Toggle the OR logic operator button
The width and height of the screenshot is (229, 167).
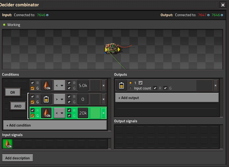(x=13, y=92)
